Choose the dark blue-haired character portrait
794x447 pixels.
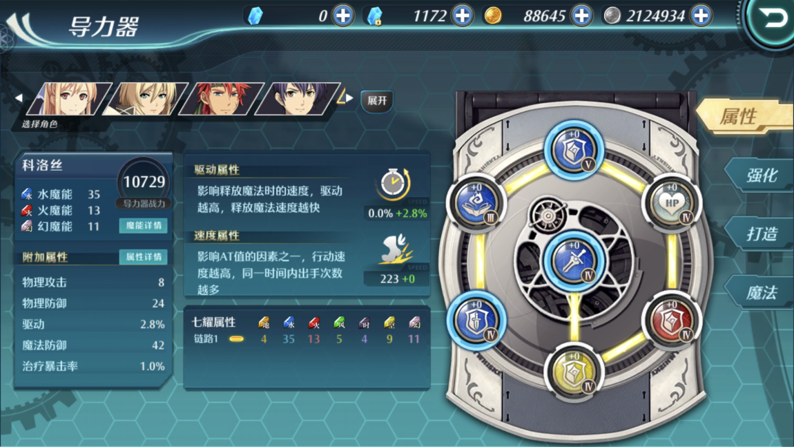[x=298, y=99]
